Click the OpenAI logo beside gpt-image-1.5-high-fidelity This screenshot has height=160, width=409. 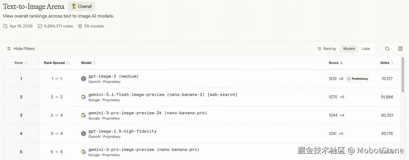pos(83,134)
